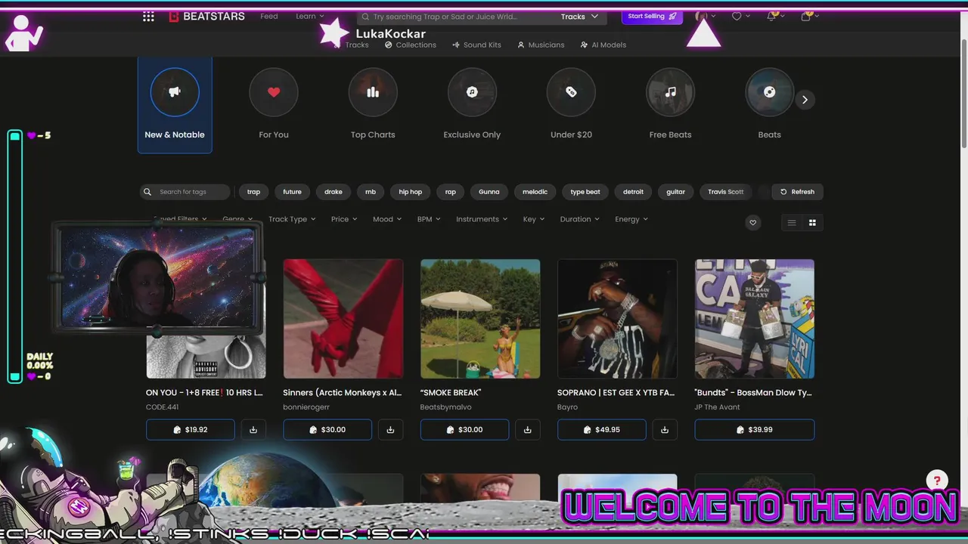
Task: Buy SMOKE BREAK beat for $30.00
Action: [465, 430]
